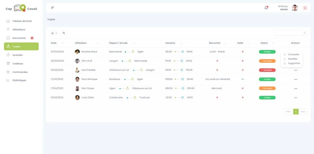Click the Halte red cross for Nordine Ateur
This screenshot has width=314, height=154.
[243, 52]
